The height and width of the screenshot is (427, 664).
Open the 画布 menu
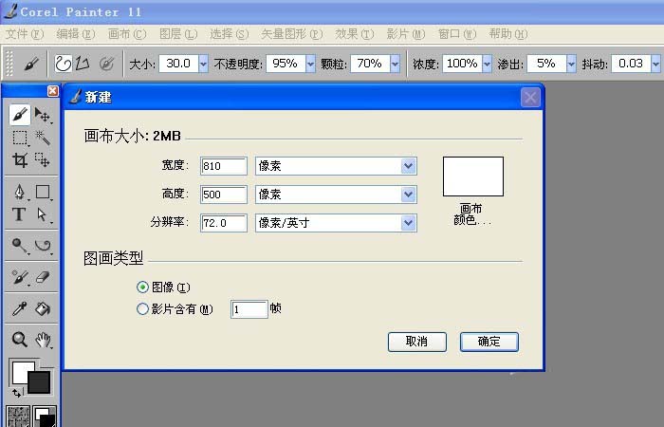click(126, 34)
